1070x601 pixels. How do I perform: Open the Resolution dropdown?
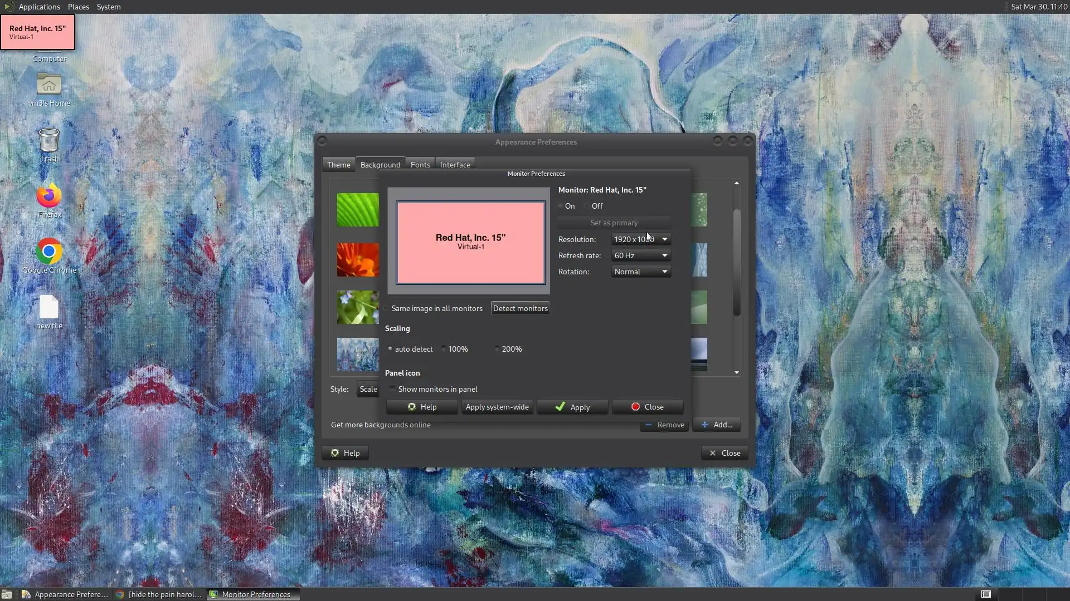click(x=641, y=239)
